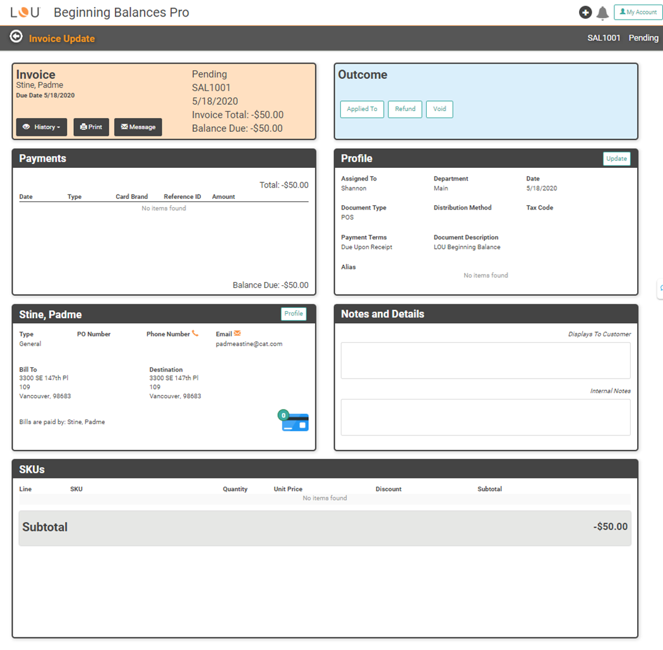Screen dimensions: 663x650
Task: Click the orange envelope icon by Email
Action: (x=237, y=334)
